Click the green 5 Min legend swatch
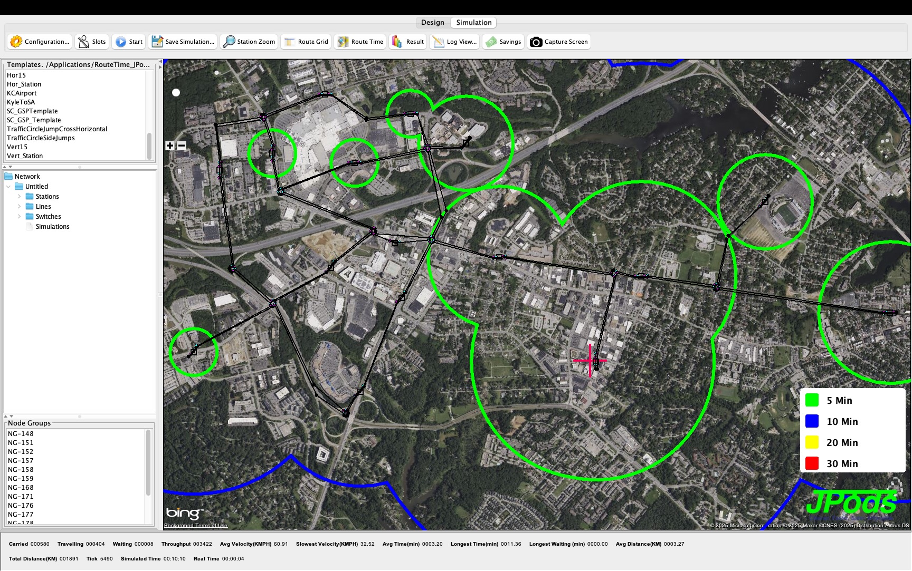Screen dimensions: 912x571 812,400
